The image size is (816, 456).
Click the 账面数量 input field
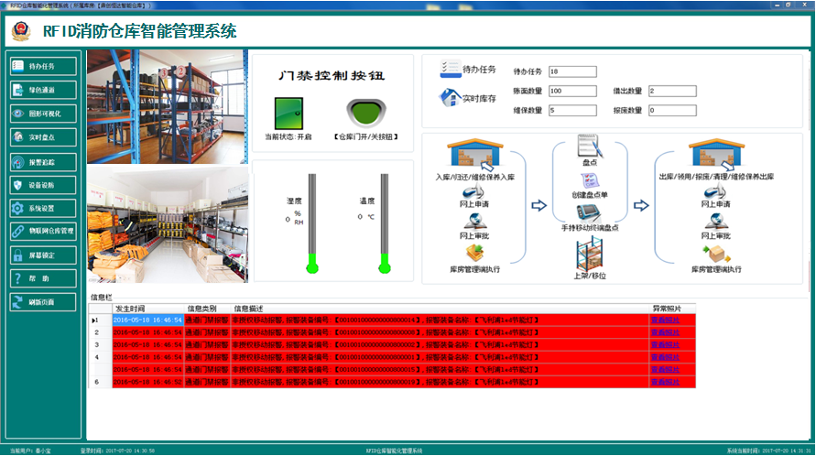click(572, 91)
